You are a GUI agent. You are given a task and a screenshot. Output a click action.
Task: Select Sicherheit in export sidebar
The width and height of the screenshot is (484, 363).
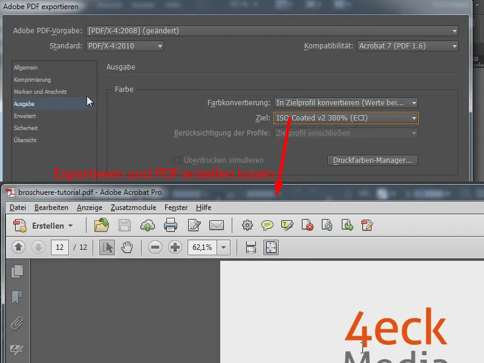click(x=54, y=128)
